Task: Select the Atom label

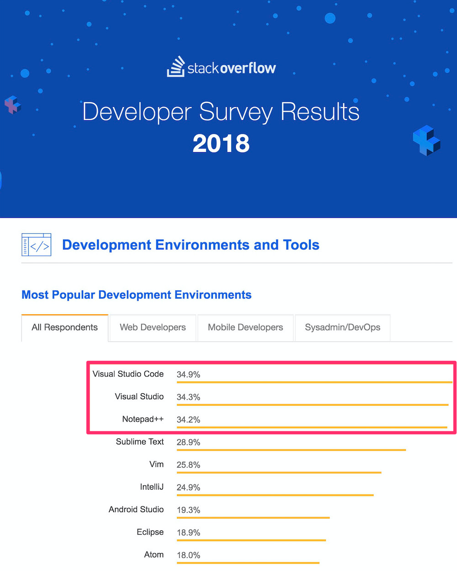Action: (x=154, y=555)
